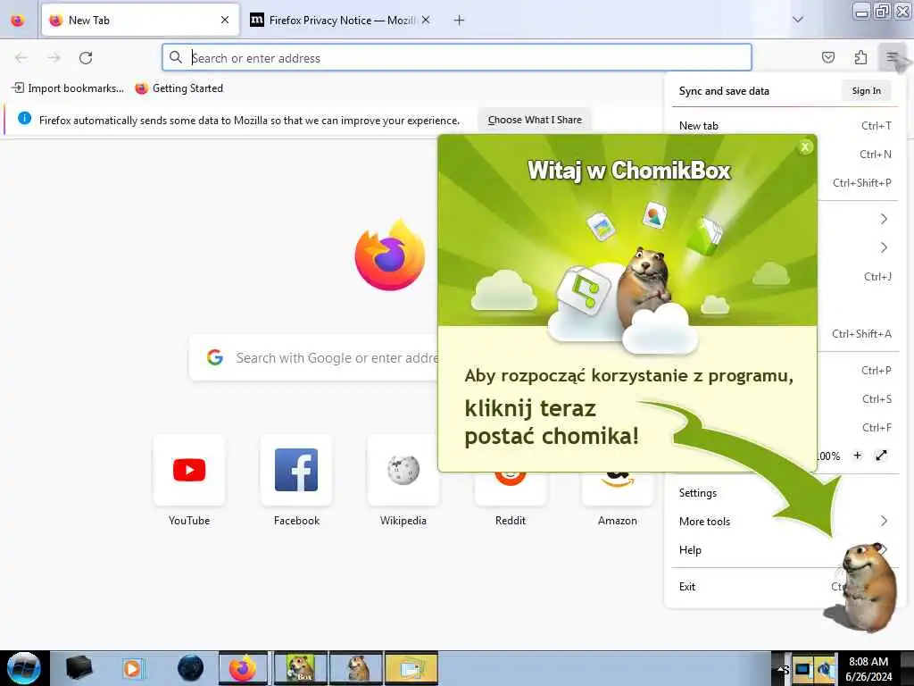Open Import bookmarks bookmark item
Viewport: 914px width, 686px height.
pos(68,88)
